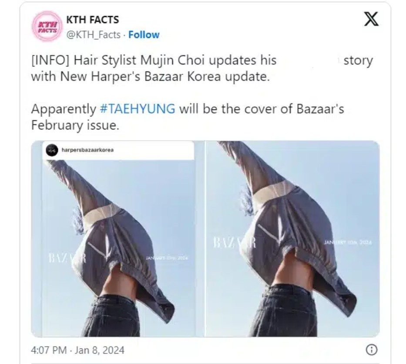Open the right Bazaar cover image
This screenshot has width=406, height=364.
pos(292,239)
